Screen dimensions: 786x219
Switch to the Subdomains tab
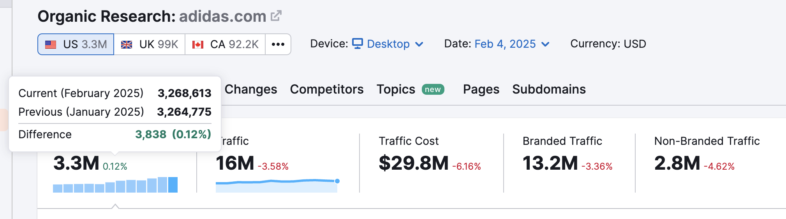[549, 89]
